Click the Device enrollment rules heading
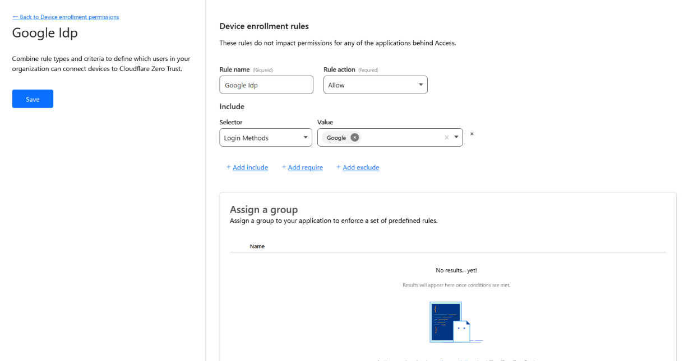The width and height of the screenshot is (684, 361). point(264,26)
